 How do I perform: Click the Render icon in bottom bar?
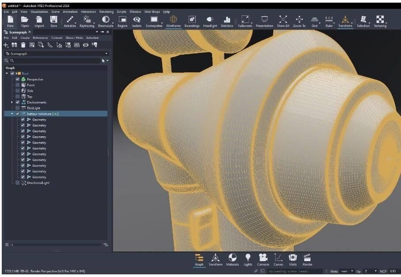tap(307, 259)
